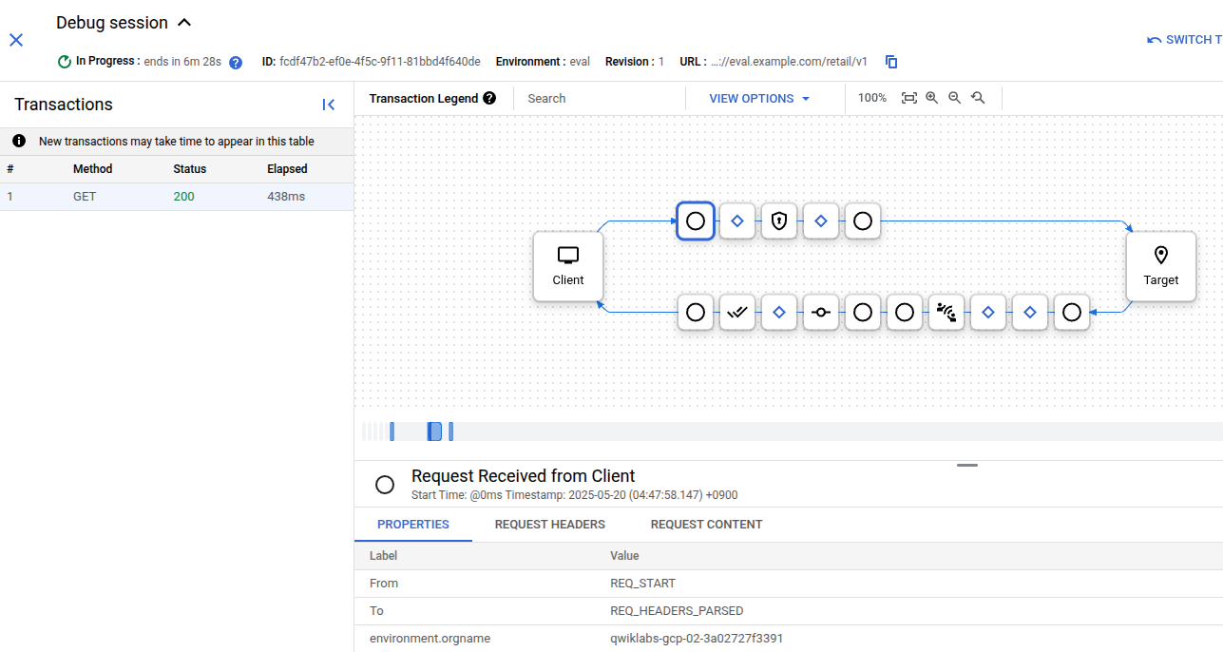Image resolution: width=1223 pixels, height=652 pixels.
Task: Select circle step right of line-with-dot step
Action: 863,312
